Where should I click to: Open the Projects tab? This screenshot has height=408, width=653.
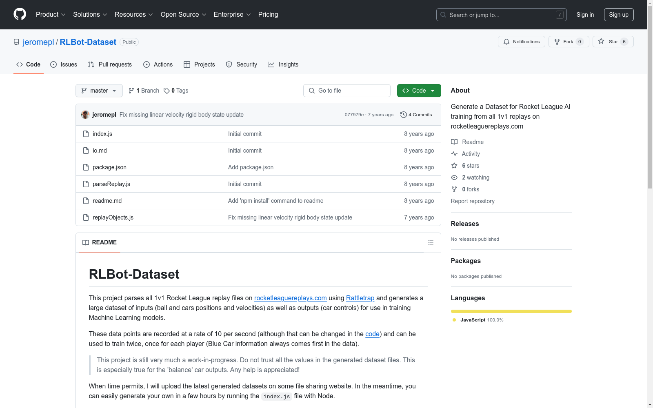199,64
